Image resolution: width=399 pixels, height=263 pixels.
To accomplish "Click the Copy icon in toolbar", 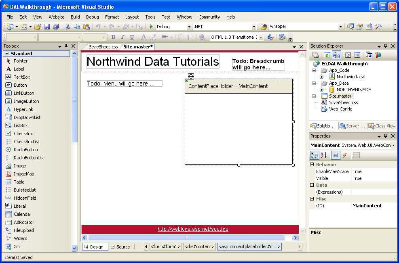I will point(77,27).
